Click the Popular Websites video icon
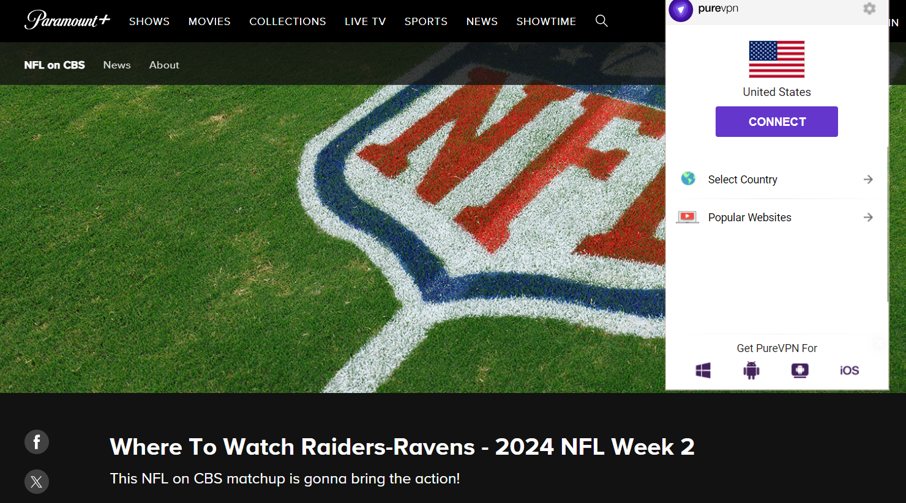The width and height of the screenshot is (906, 503). click(x=687, y=217)
